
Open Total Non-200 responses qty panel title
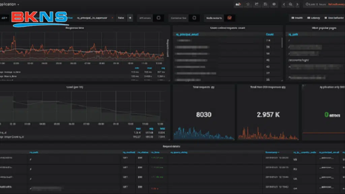tap(268, 87)
